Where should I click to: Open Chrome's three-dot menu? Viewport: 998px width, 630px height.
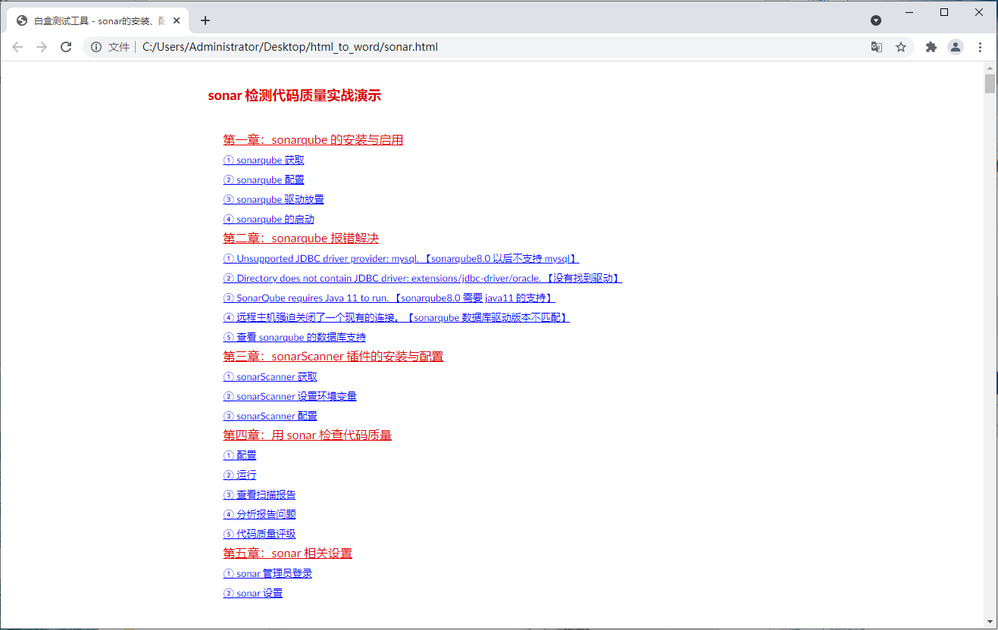point(981,47)
